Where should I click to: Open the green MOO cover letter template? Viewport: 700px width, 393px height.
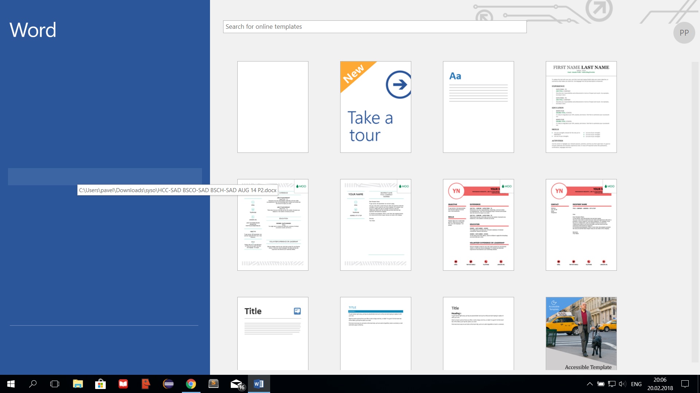coord(376,225)
